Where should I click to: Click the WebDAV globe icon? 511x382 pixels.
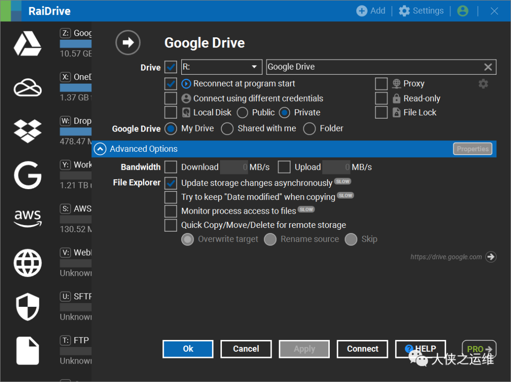coord(27,262)
